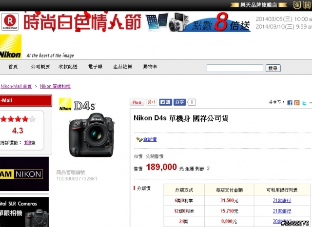Click the 分期方式 column header
The width and height of the screenshot is (312, 227).
click(184, 190)
